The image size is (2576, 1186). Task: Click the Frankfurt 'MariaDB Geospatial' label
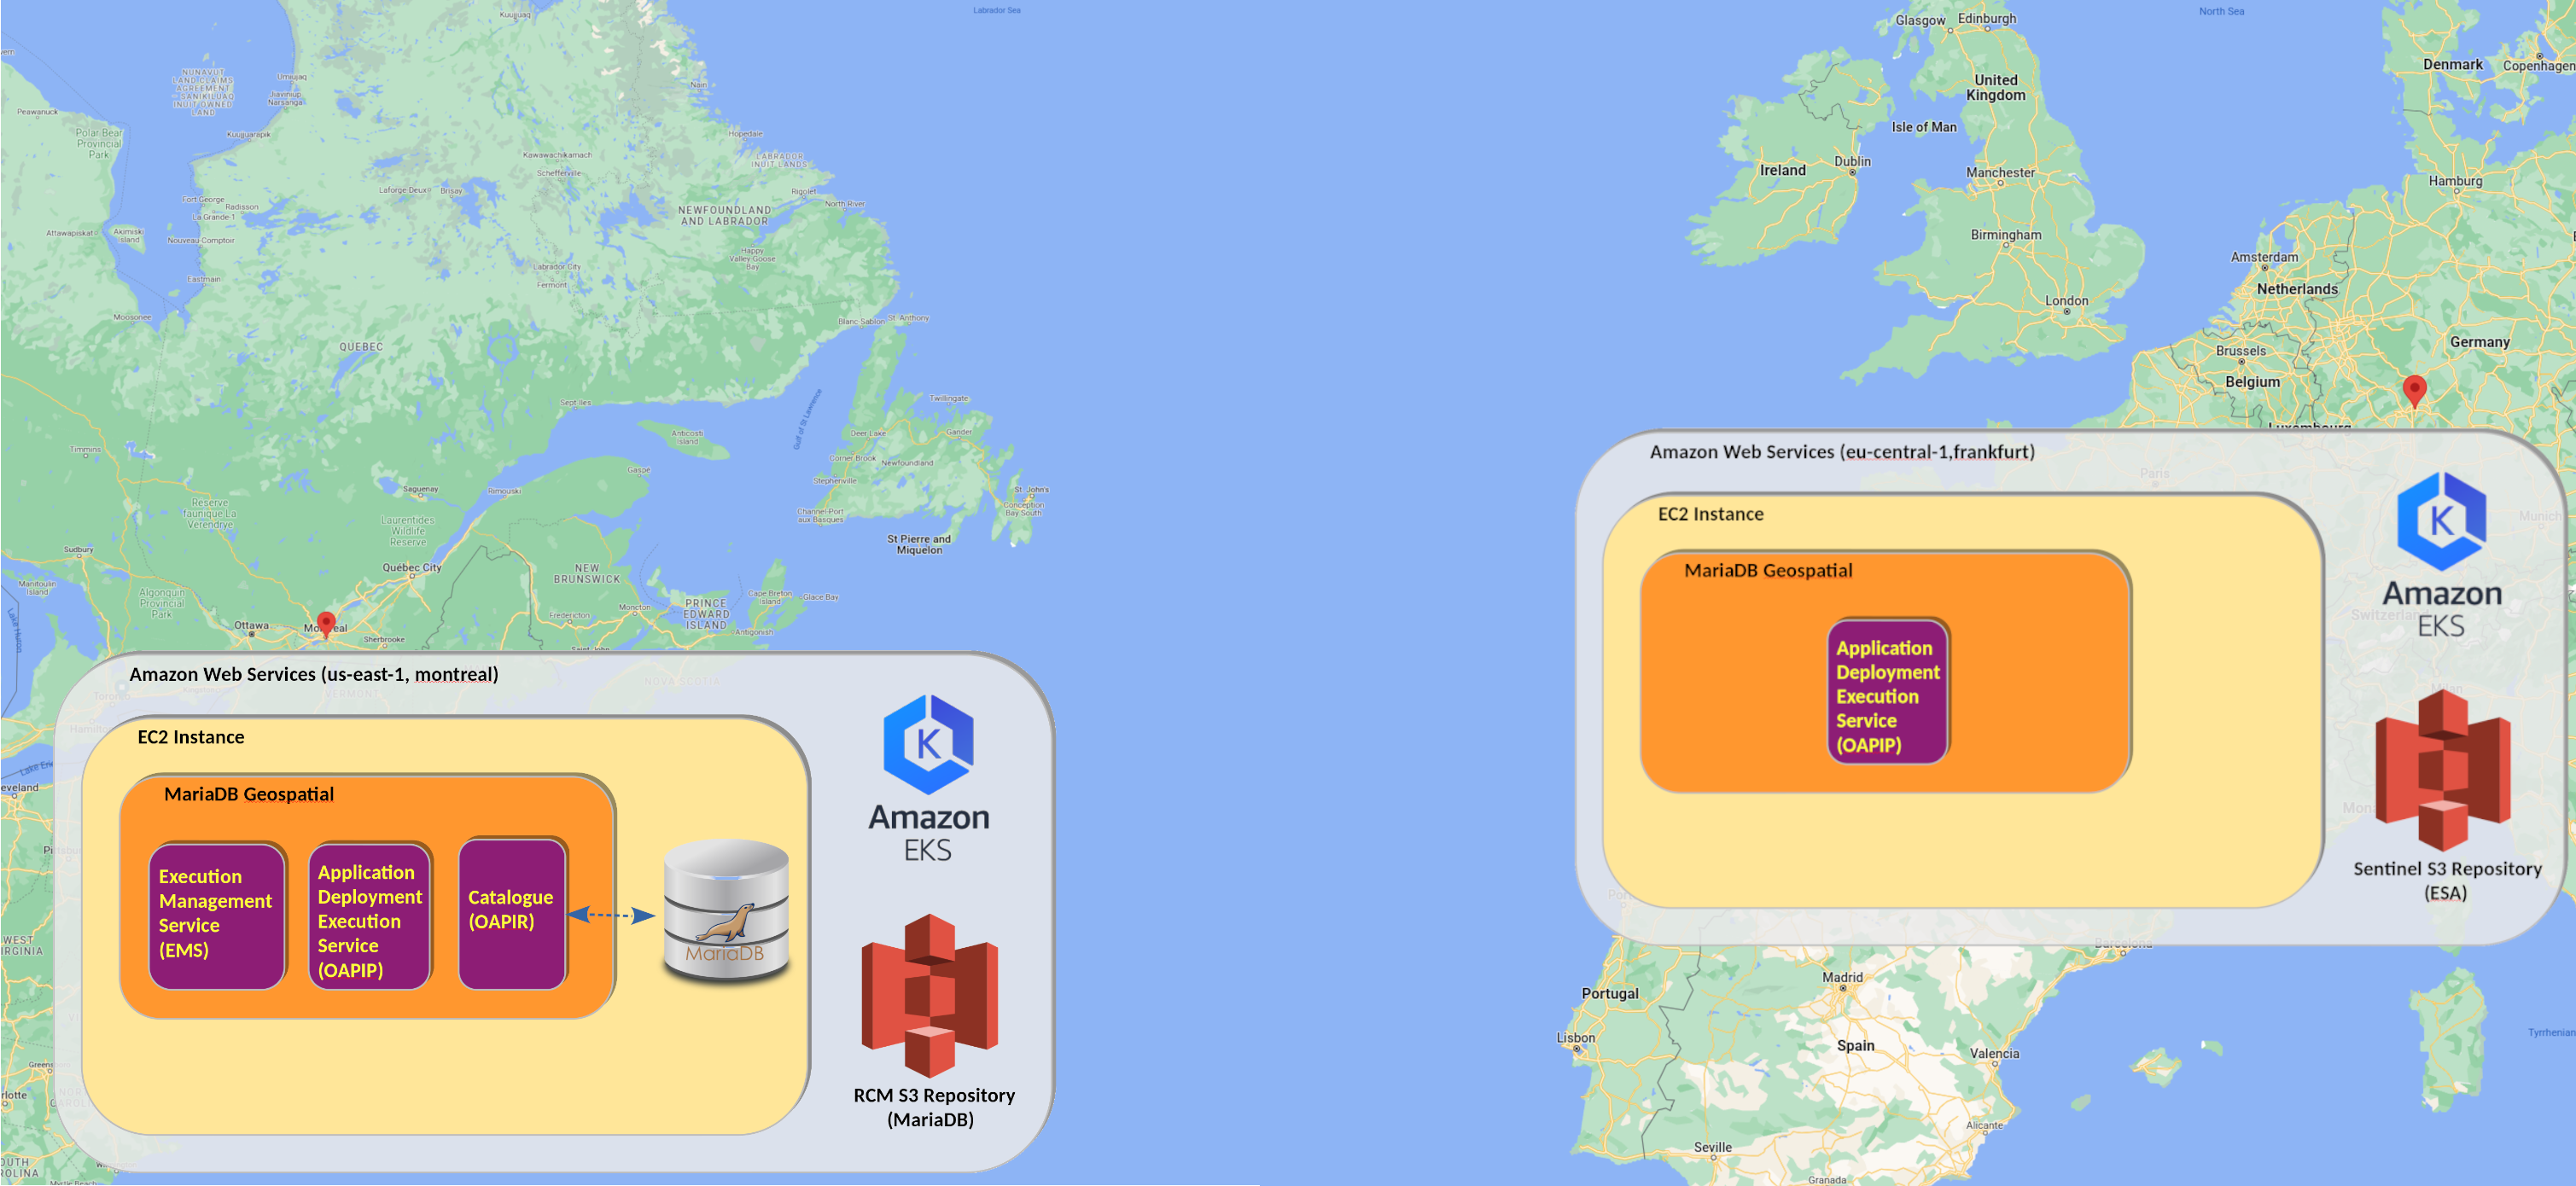(x=1768, y=571)
